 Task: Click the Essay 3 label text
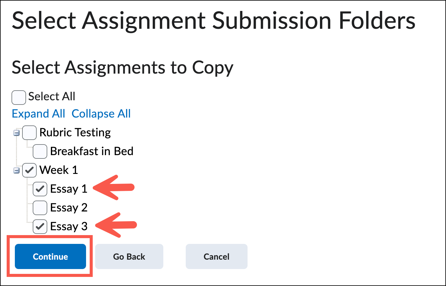(69, 227)
